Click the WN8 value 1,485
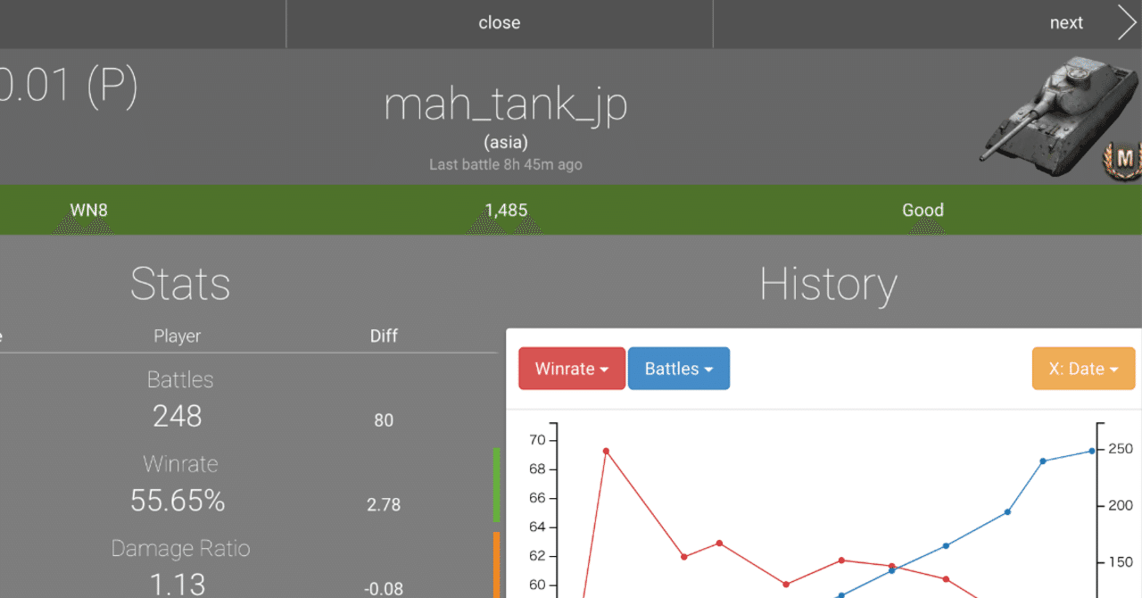 point(506,211)
